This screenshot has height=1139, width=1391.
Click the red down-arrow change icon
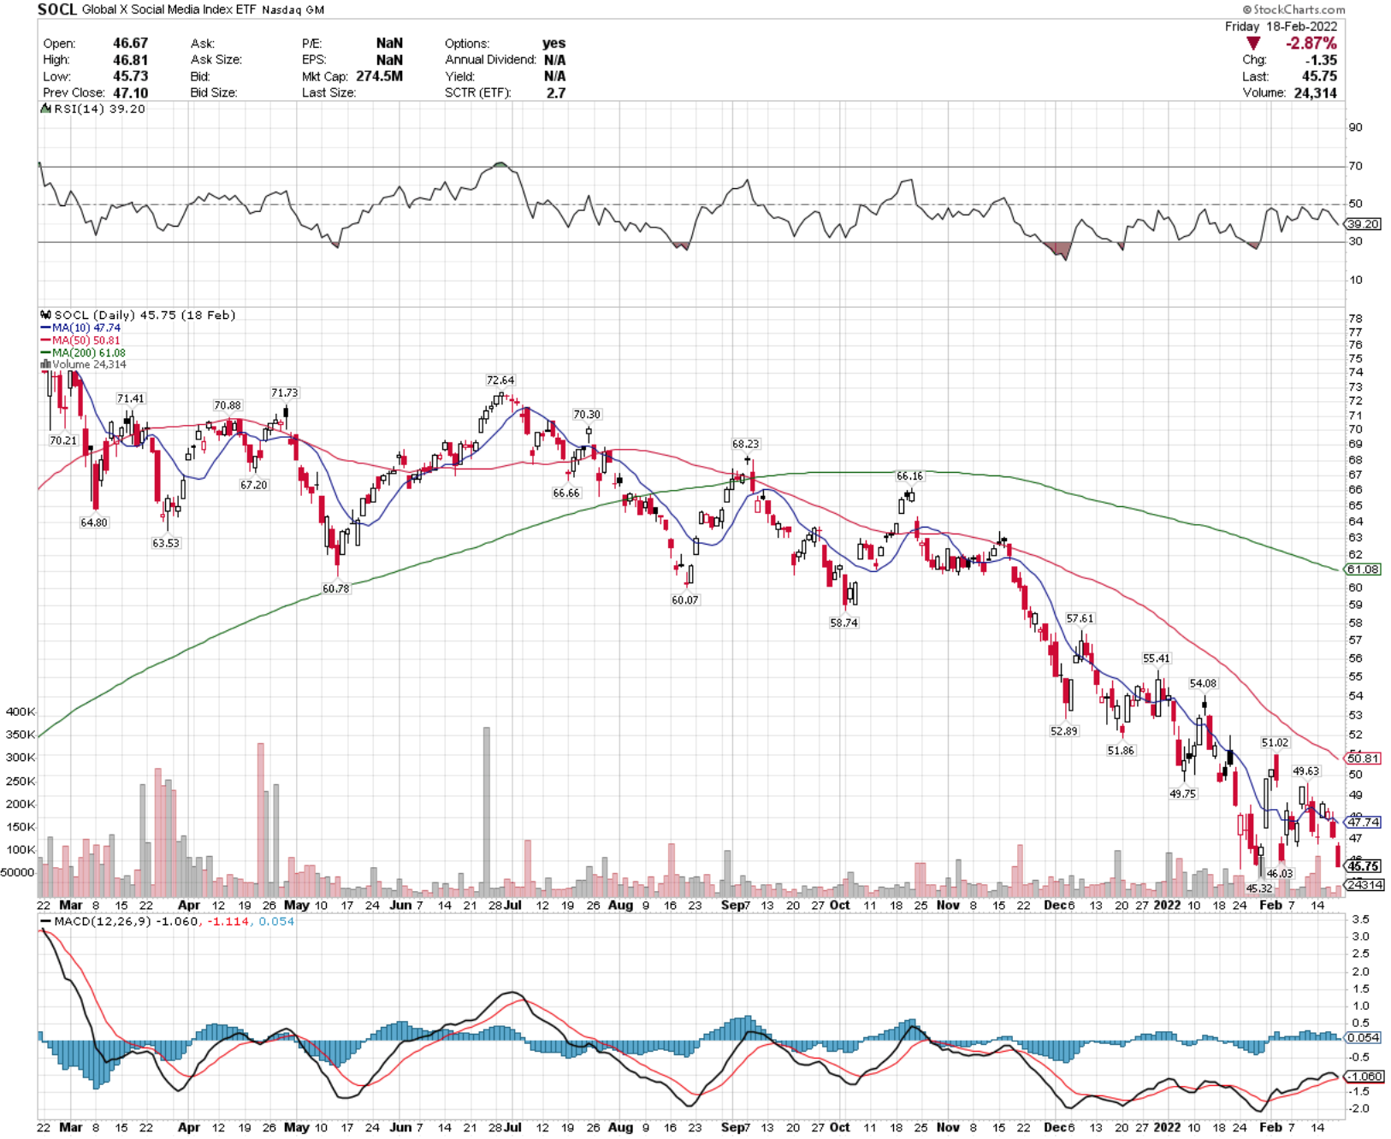(x=1253, y=43)
